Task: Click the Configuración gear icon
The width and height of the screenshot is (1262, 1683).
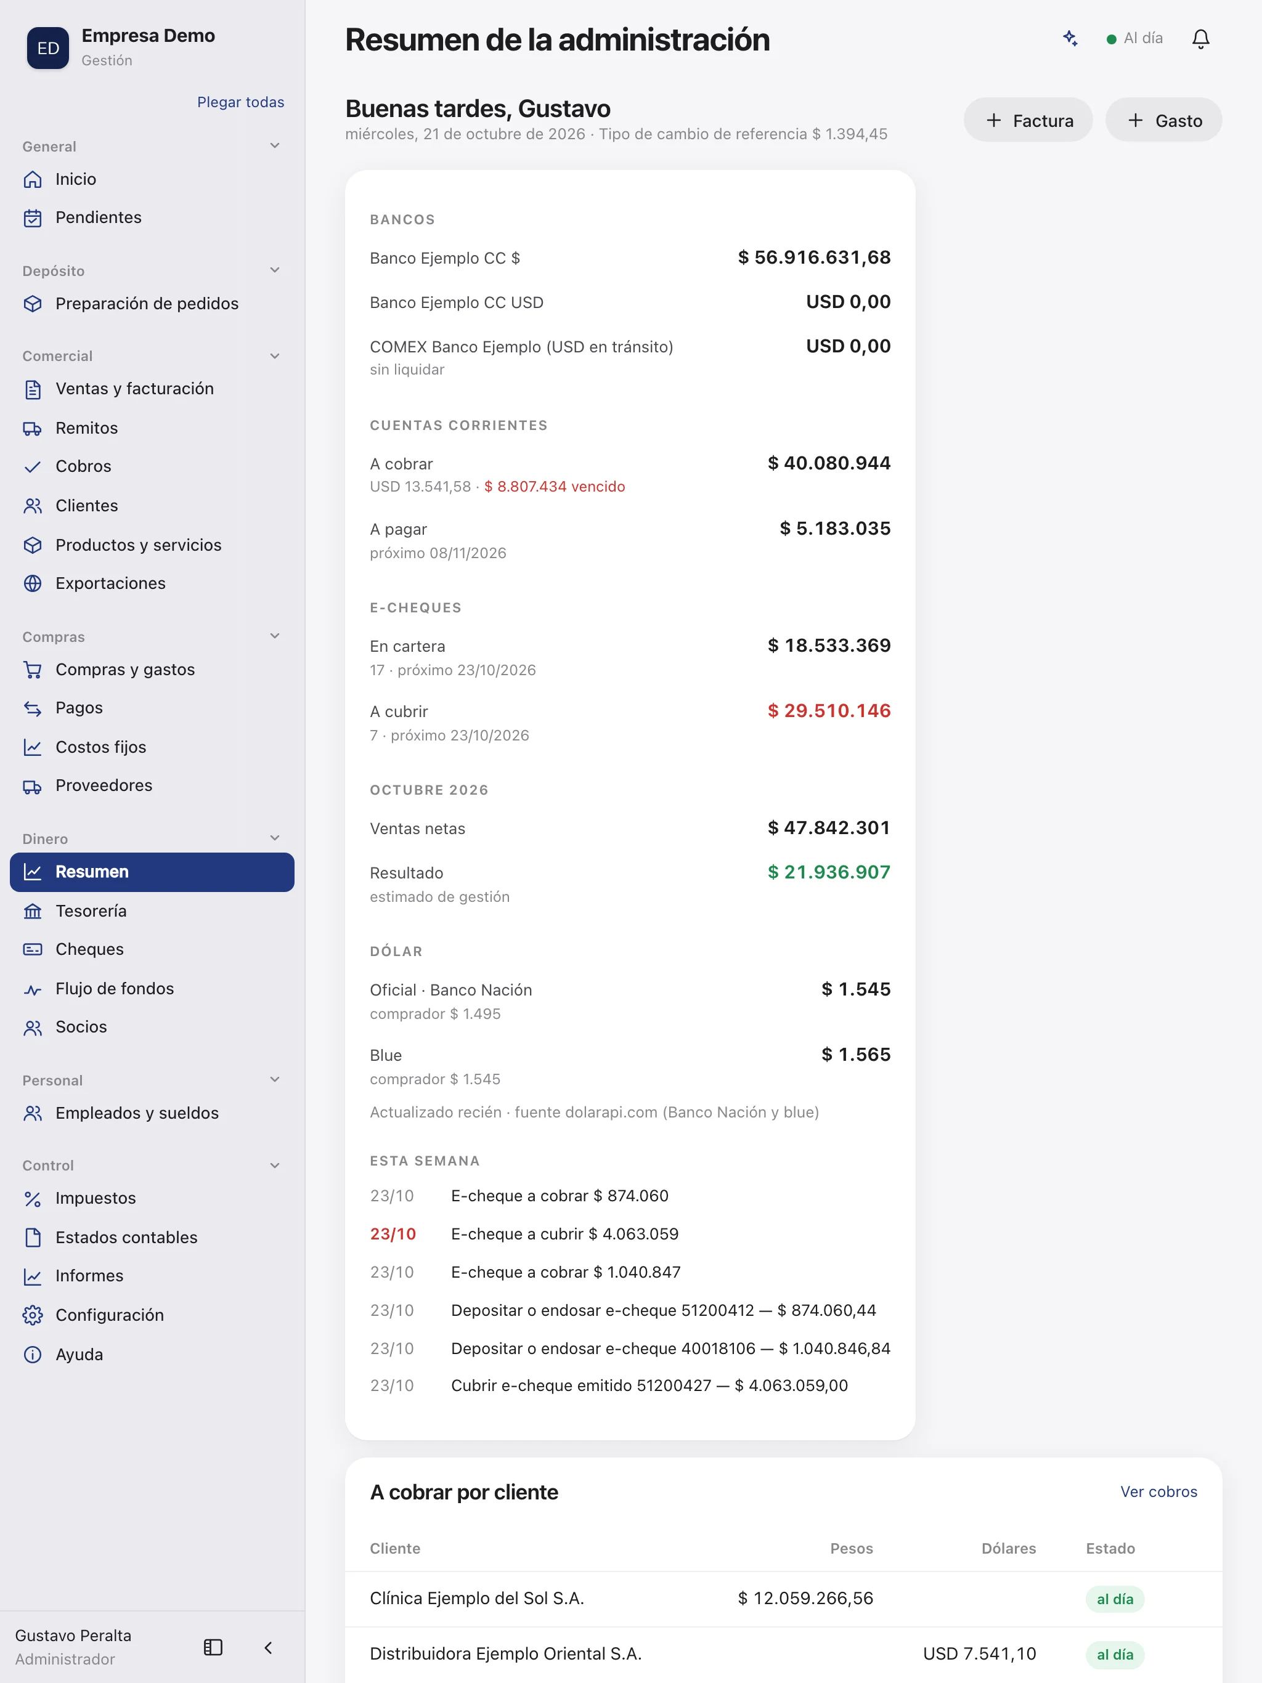Action: [x=33, y=1315]
